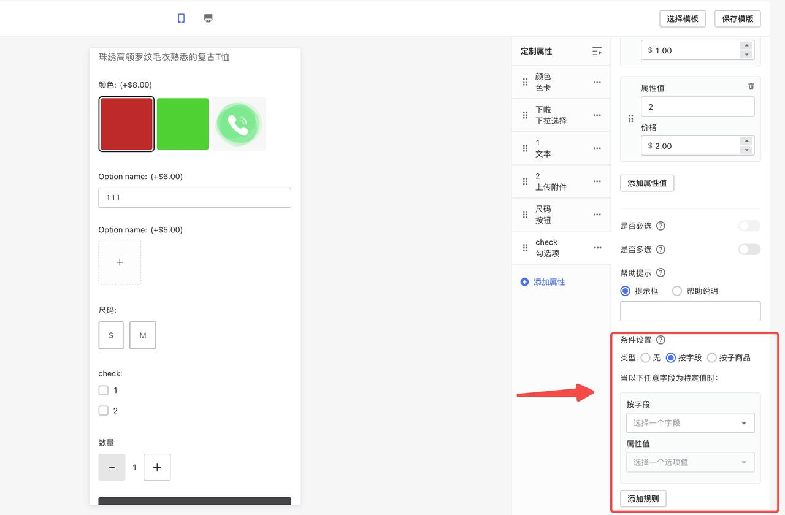Grab drag handle of 颜色 色卡 row
This screenshot has width=785, height=515.
tap(525, 82)
